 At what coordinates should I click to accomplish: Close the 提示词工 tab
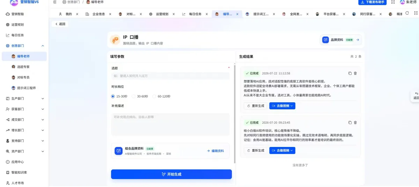click(274, 14)
